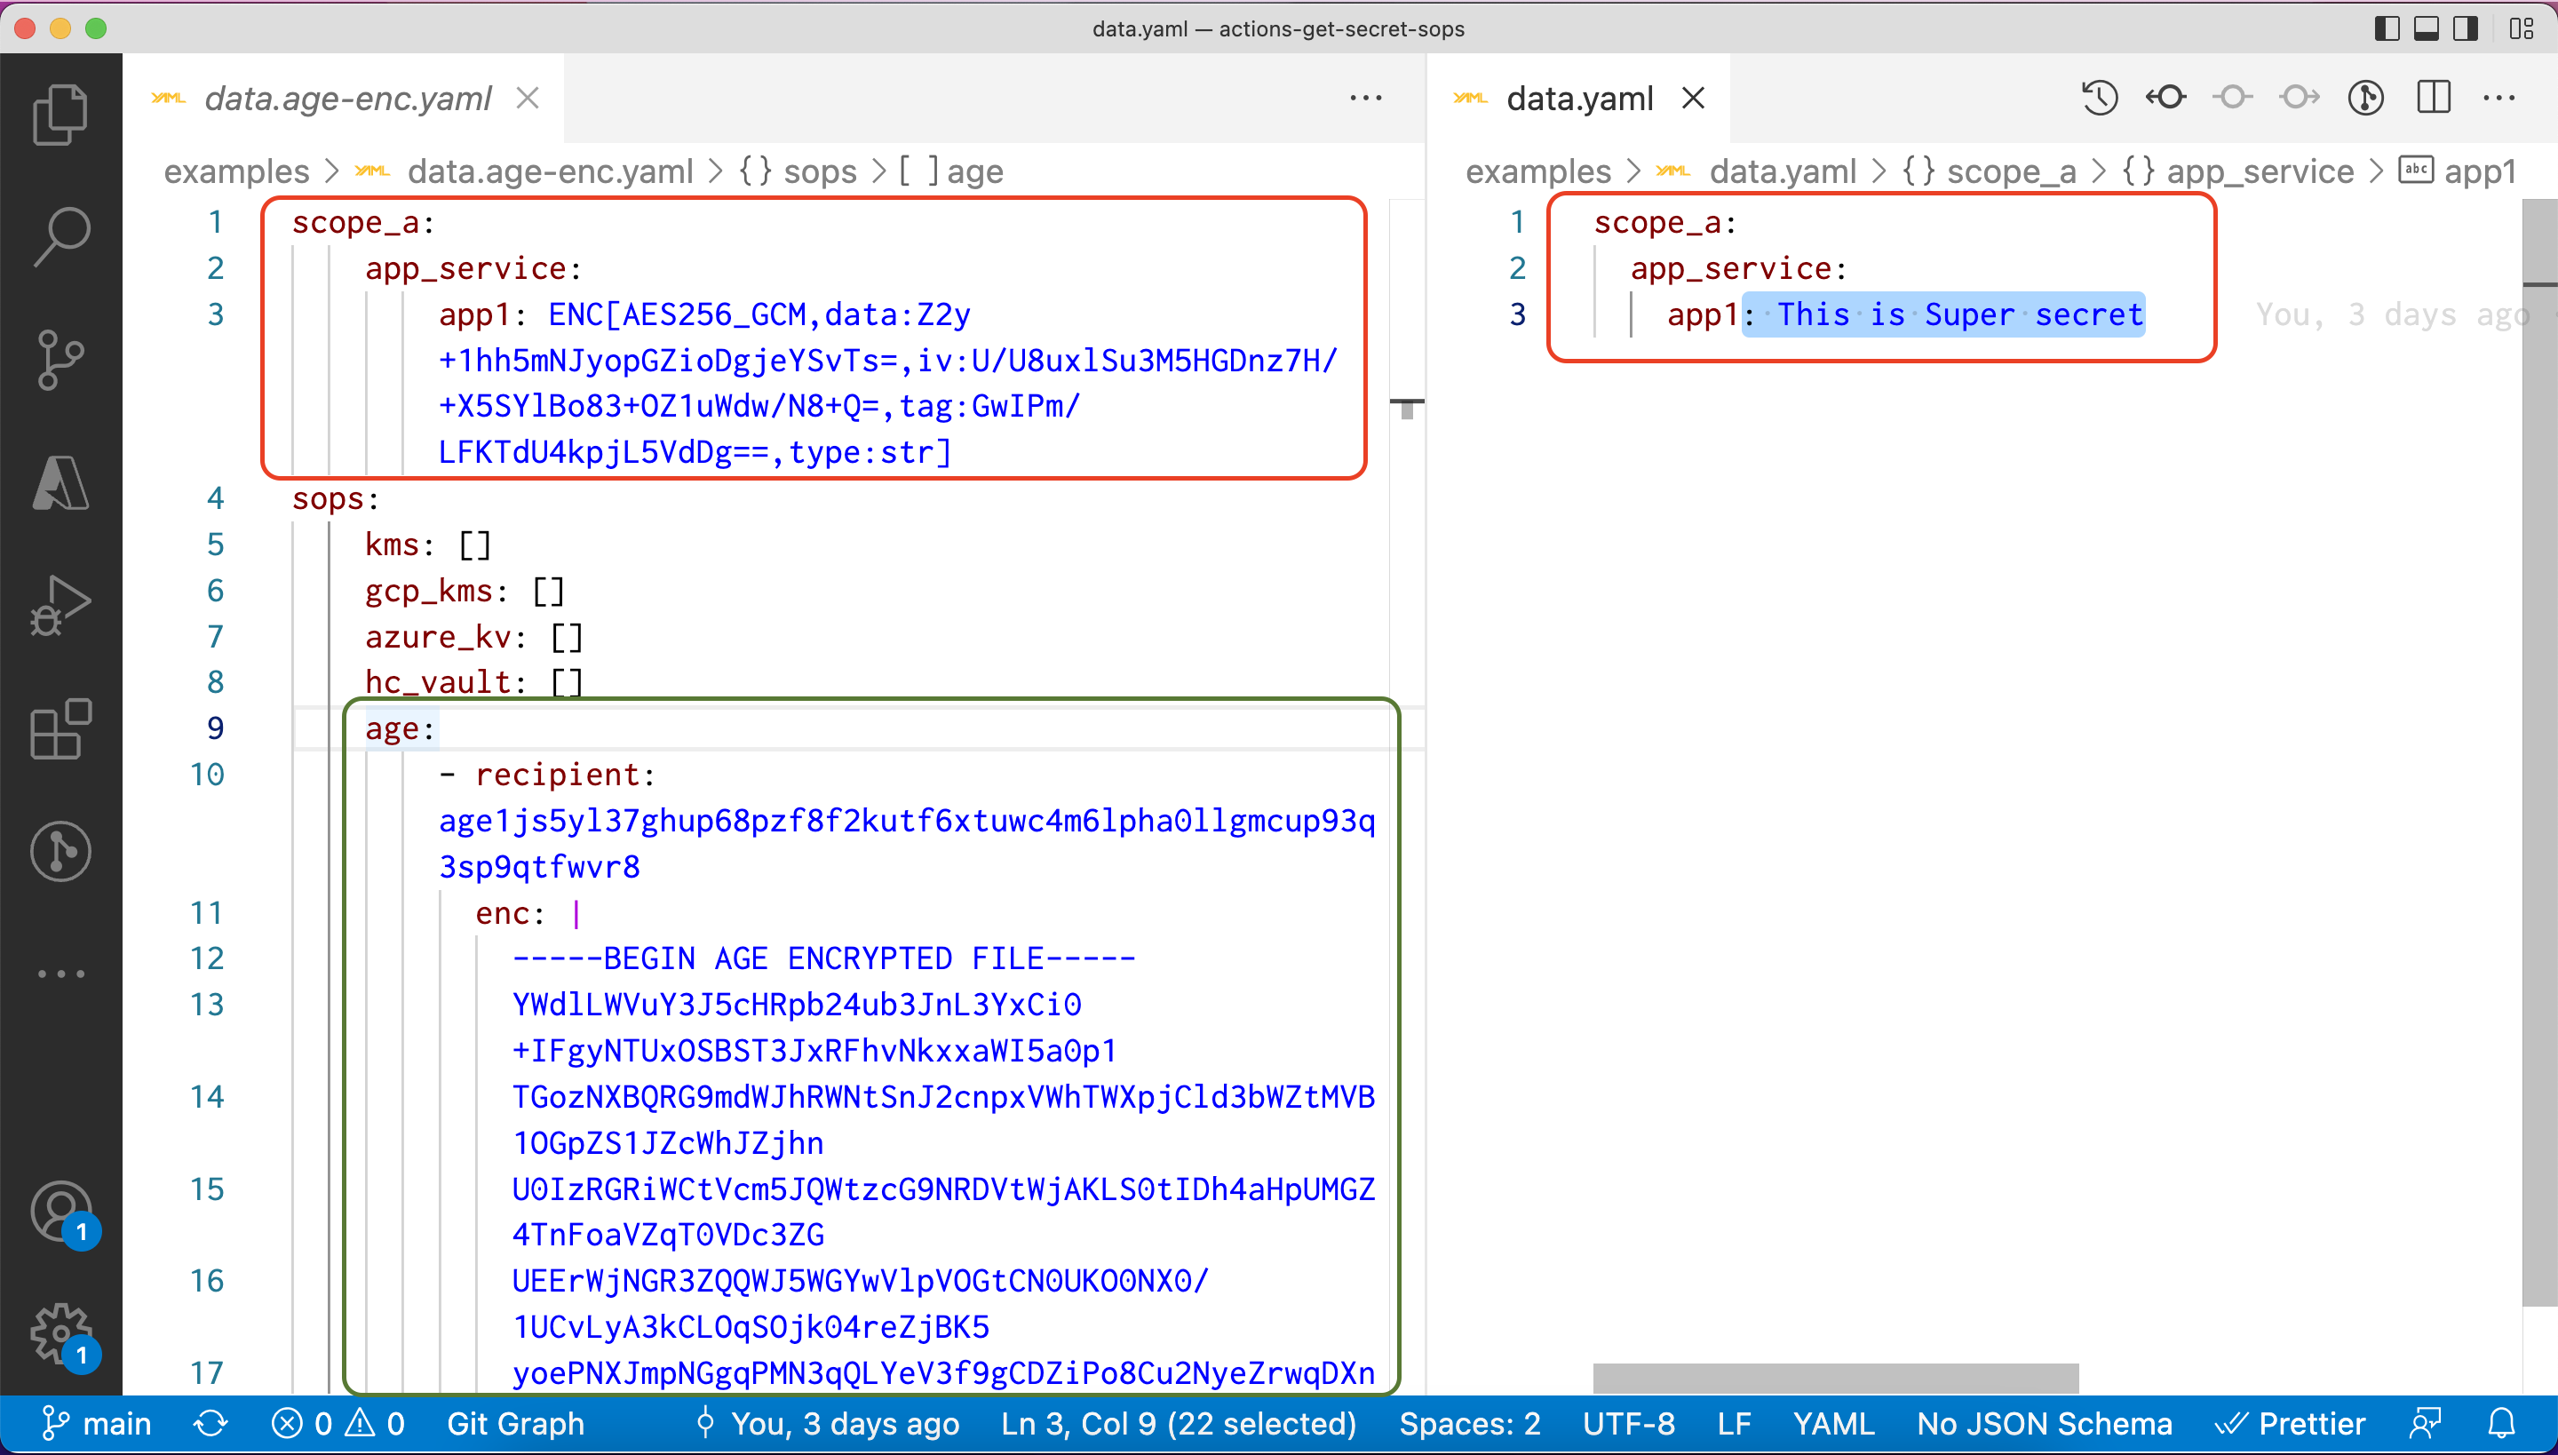Toggle the primary sidebar visibility
2558x1455 pixels.
2387,28
